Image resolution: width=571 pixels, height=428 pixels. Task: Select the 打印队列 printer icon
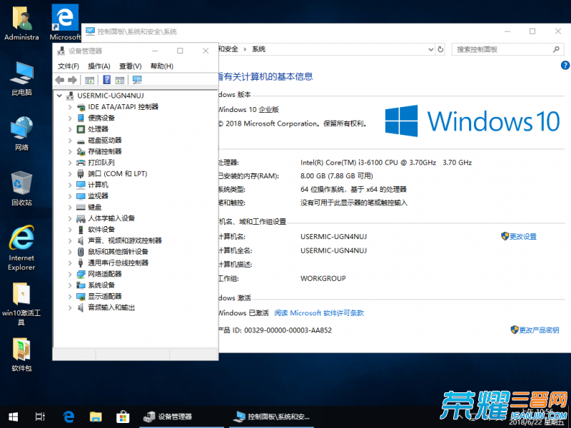[81, 163]
